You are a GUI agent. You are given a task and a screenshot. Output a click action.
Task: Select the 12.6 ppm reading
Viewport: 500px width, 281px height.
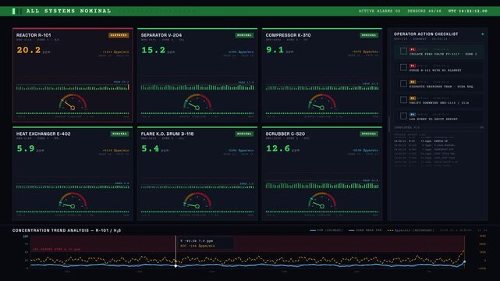pos(282,148)
